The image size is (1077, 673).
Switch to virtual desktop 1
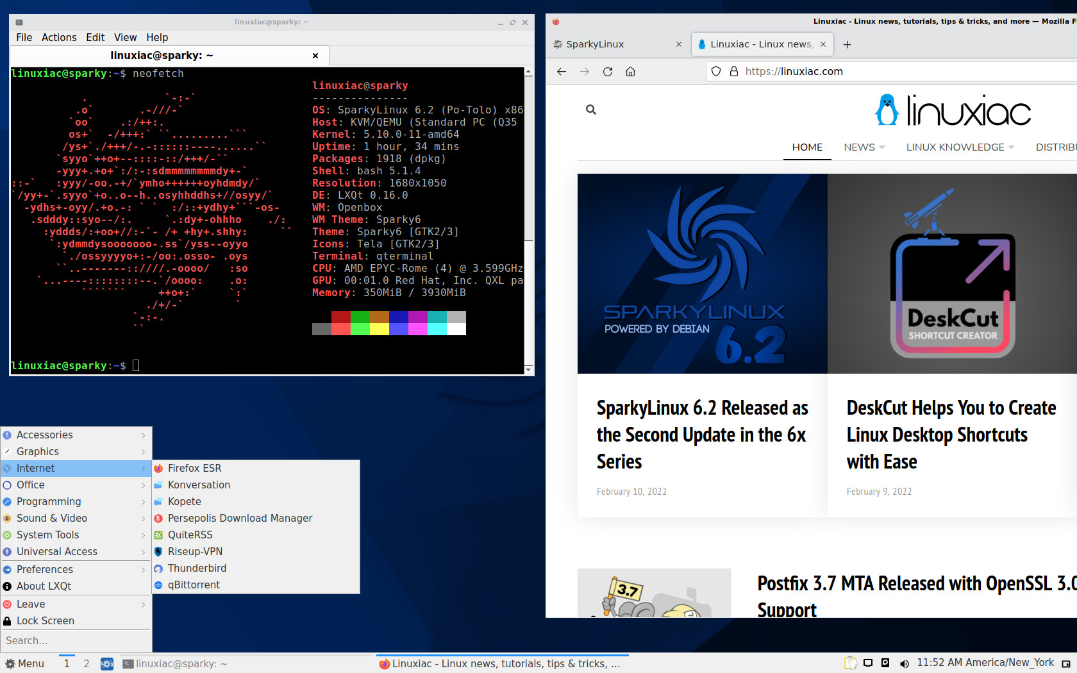67,664
